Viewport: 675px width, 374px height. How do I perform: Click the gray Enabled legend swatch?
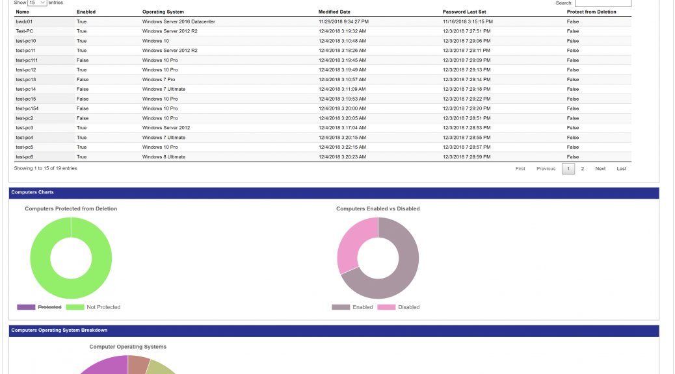point(341,307)
